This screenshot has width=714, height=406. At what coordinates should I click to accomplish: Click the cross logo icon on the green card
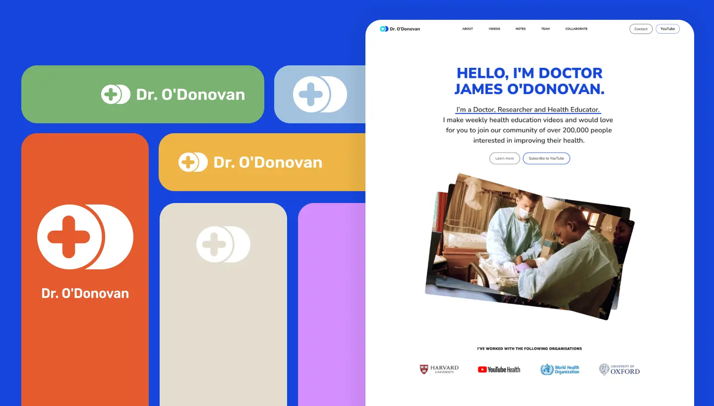click(x=116, y=94)
